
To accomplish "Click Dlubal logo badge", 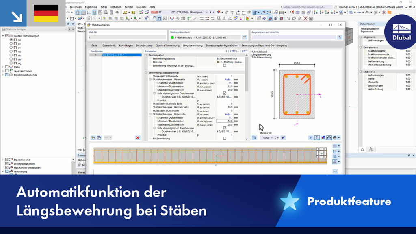I will pos(401,32).
